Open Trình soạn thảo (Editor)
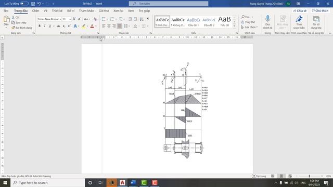The image size is (333, 187). (299, 22)
